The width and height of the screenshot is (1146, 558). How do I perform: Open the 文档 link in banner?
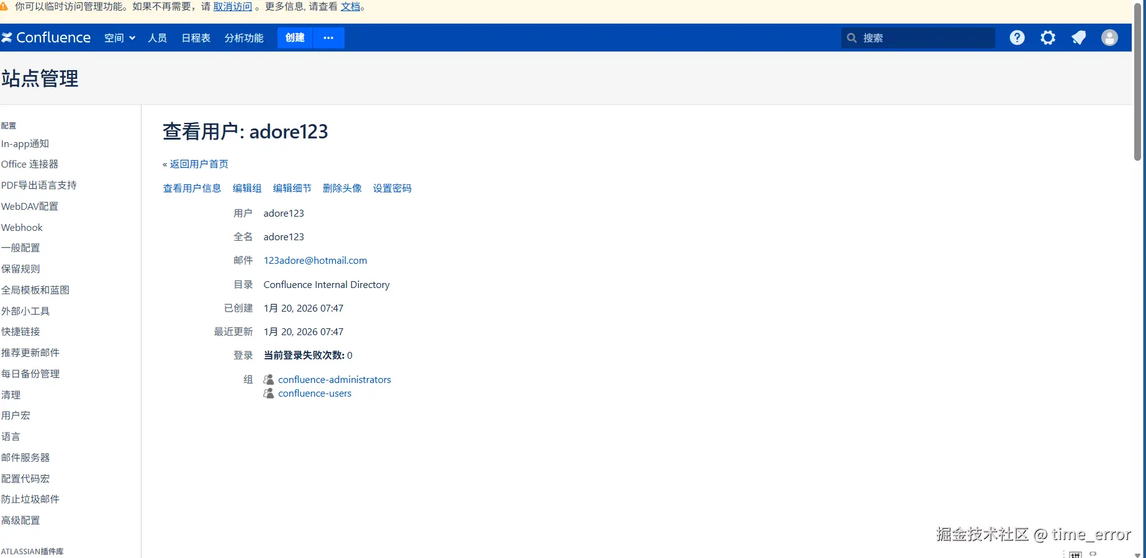tap(351, 6)
